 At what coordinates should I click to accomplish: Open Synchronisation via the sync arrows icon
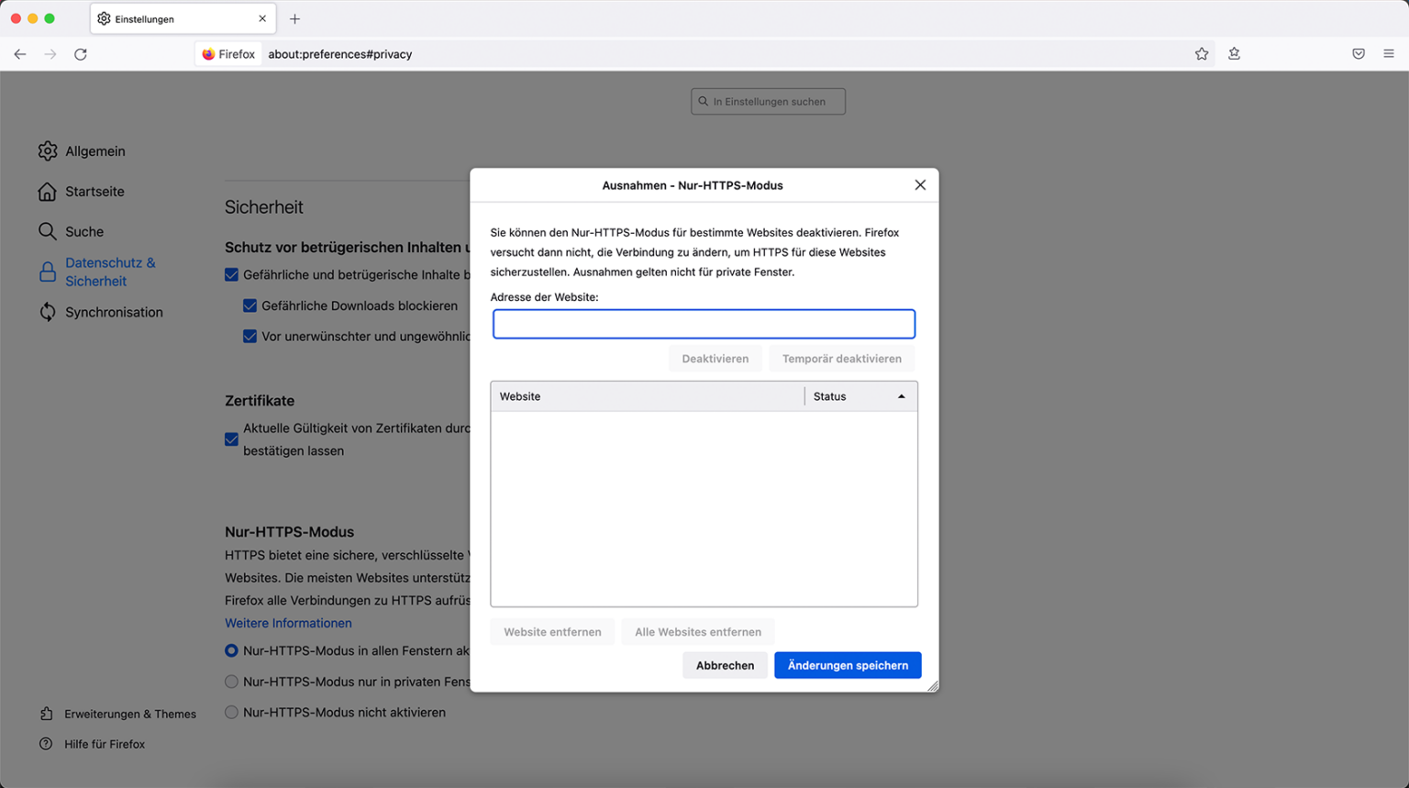(x=48, y=312)
